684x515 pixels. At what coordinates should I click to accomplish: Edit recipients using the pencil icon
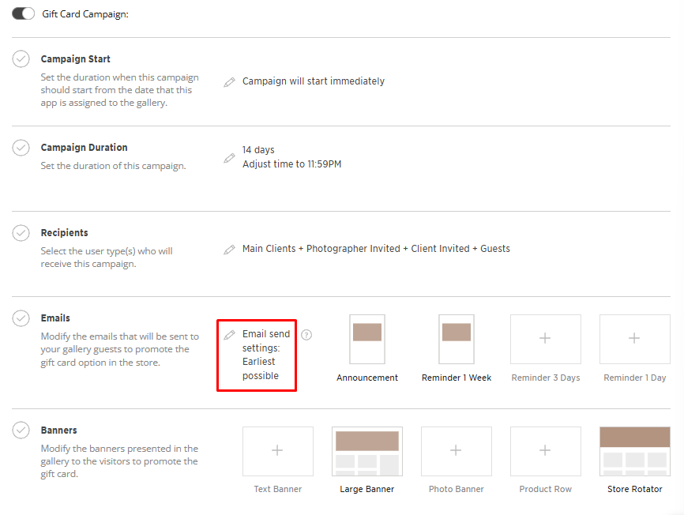(229, 249)
